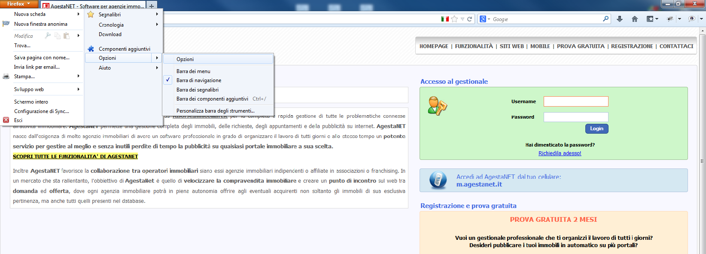This screenshot has height=254, width=706.
Task: Expand the Stampa submenu arrow
Action: (x=78, y=76)
